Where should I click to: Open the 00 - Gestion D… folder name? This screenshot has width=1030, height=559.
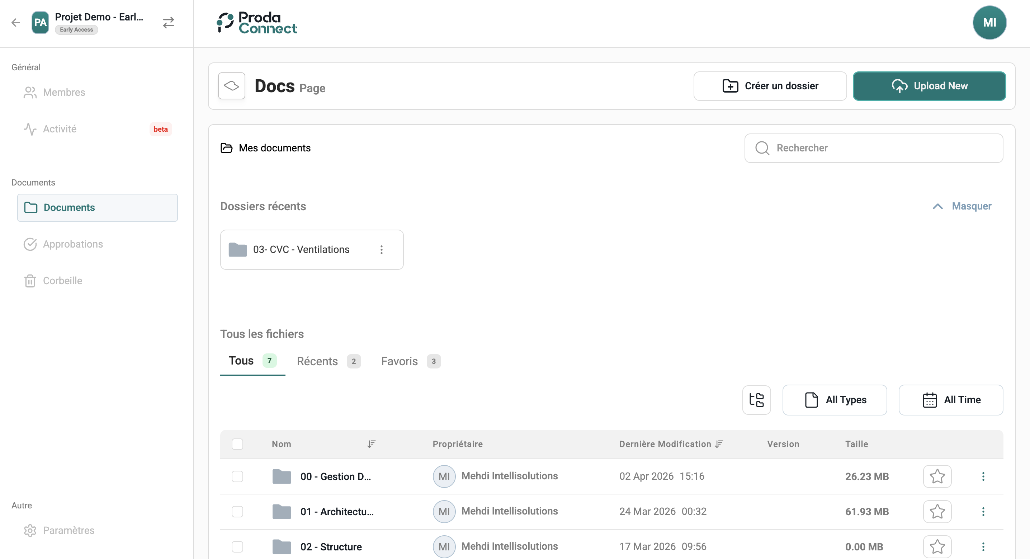point(335,476)
